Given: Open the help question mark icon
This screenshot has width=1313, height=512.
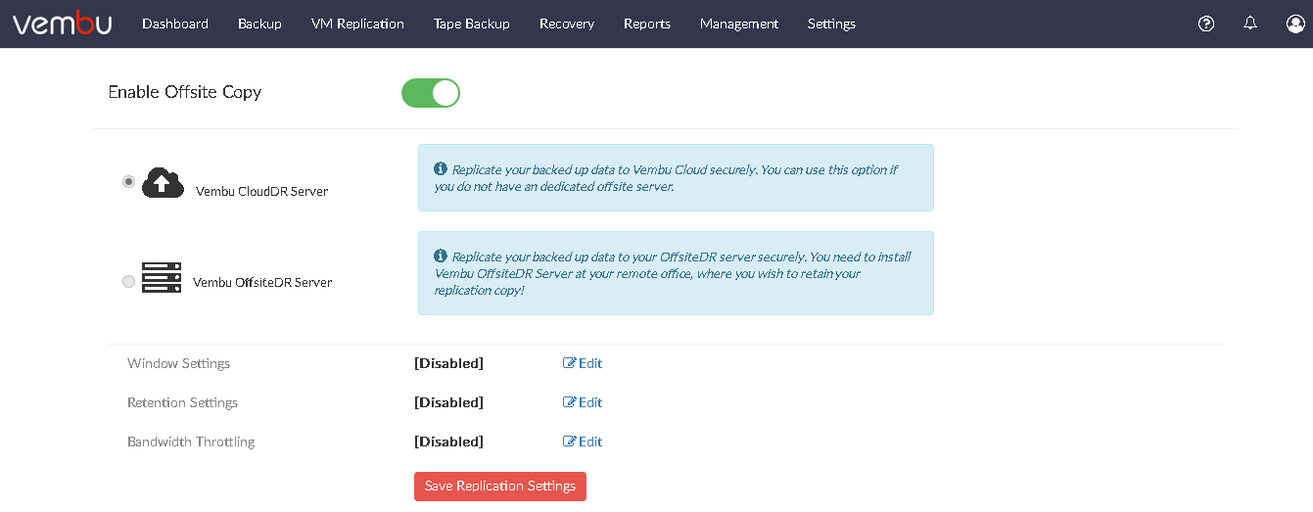Looking at the screenshot, I should pos(1206,23).
